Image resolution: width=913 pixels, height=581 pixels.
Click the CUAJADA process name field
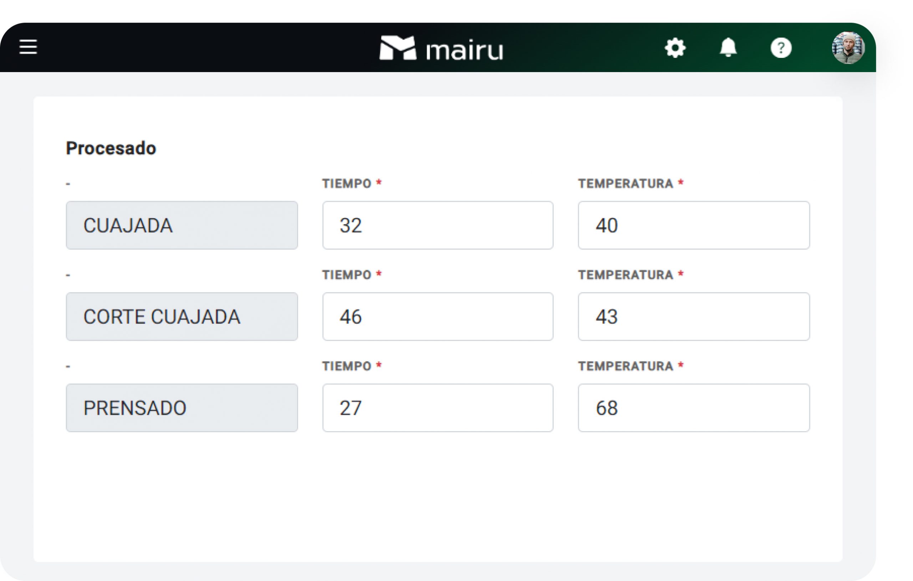(x=182, y=225)
